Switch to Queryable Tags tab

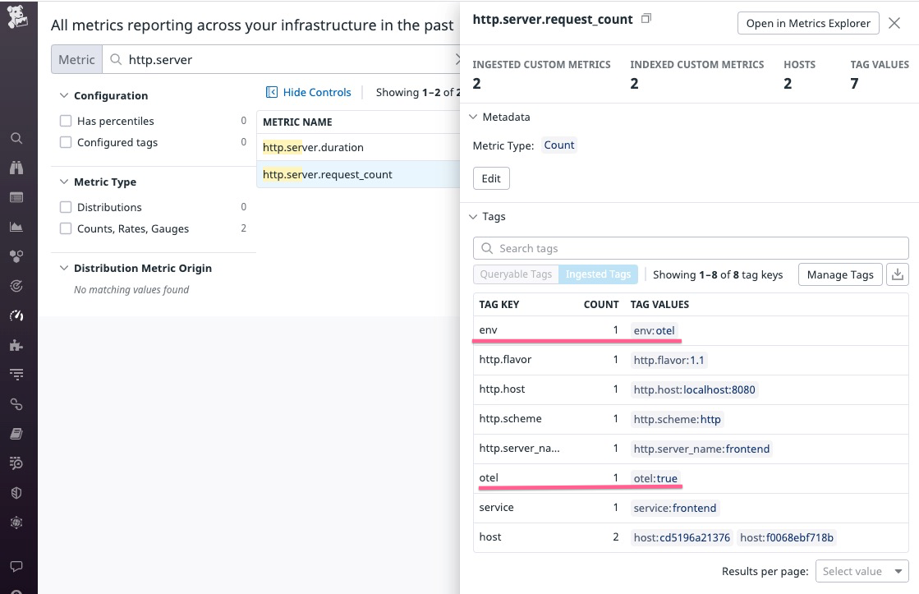click(x=516, y=274)
